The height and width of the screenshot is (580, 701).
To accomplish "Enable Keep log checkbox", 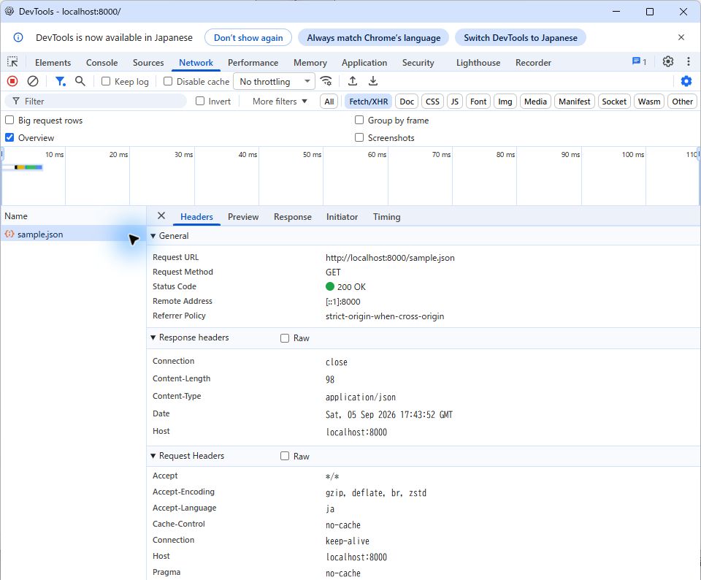I will coord(106,81).
